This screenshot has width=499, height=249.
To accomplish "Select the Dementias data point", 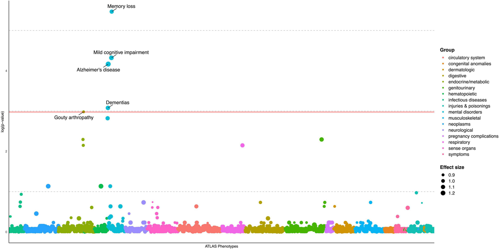I will 108,108.
